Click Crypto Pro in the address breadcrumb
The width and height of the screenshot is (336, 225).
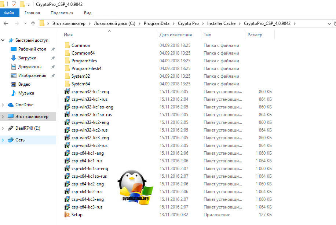(188, 23)
